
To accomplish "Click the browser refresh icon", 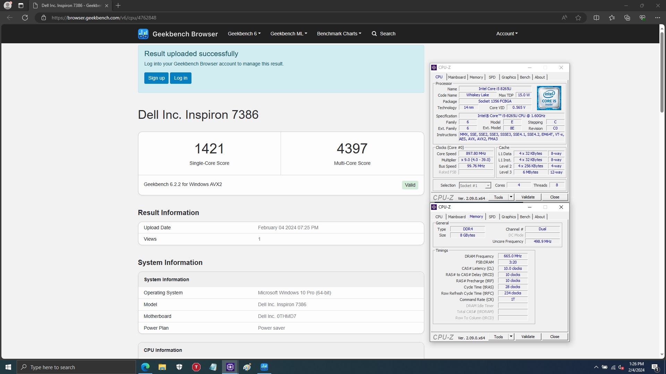I will (25, 18).
